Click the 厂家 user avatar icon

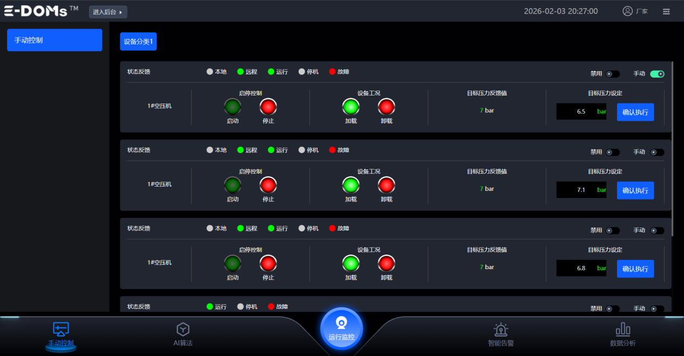pos(627,11)
